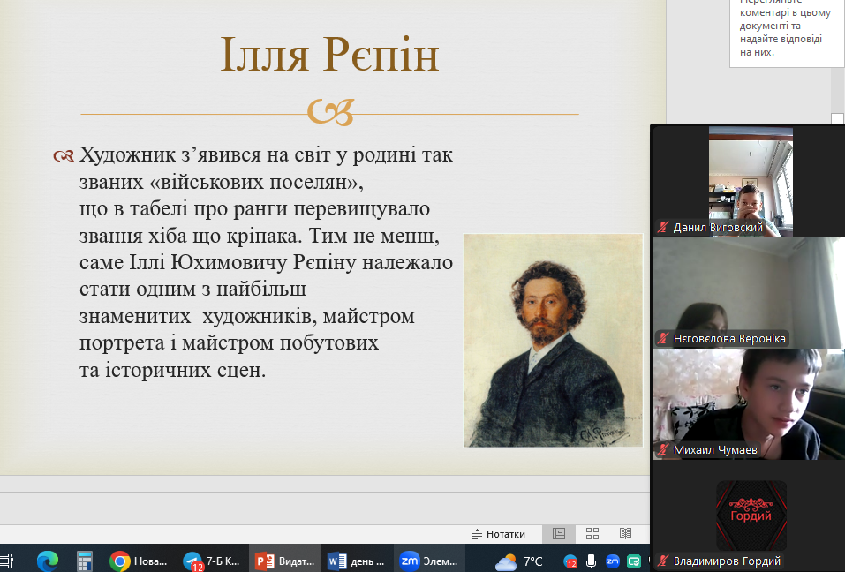Open Calculator from the taskbar
This screenshot has height=572, width=845.
coord(84,561)
